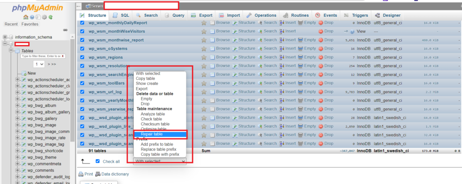Clear the table filter with X
Screen dimensions: 462x184
tap(63, 56)
